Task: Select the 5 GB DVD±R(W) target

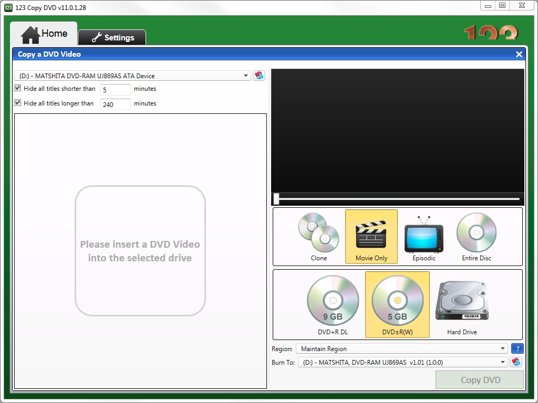Action: 397,305
